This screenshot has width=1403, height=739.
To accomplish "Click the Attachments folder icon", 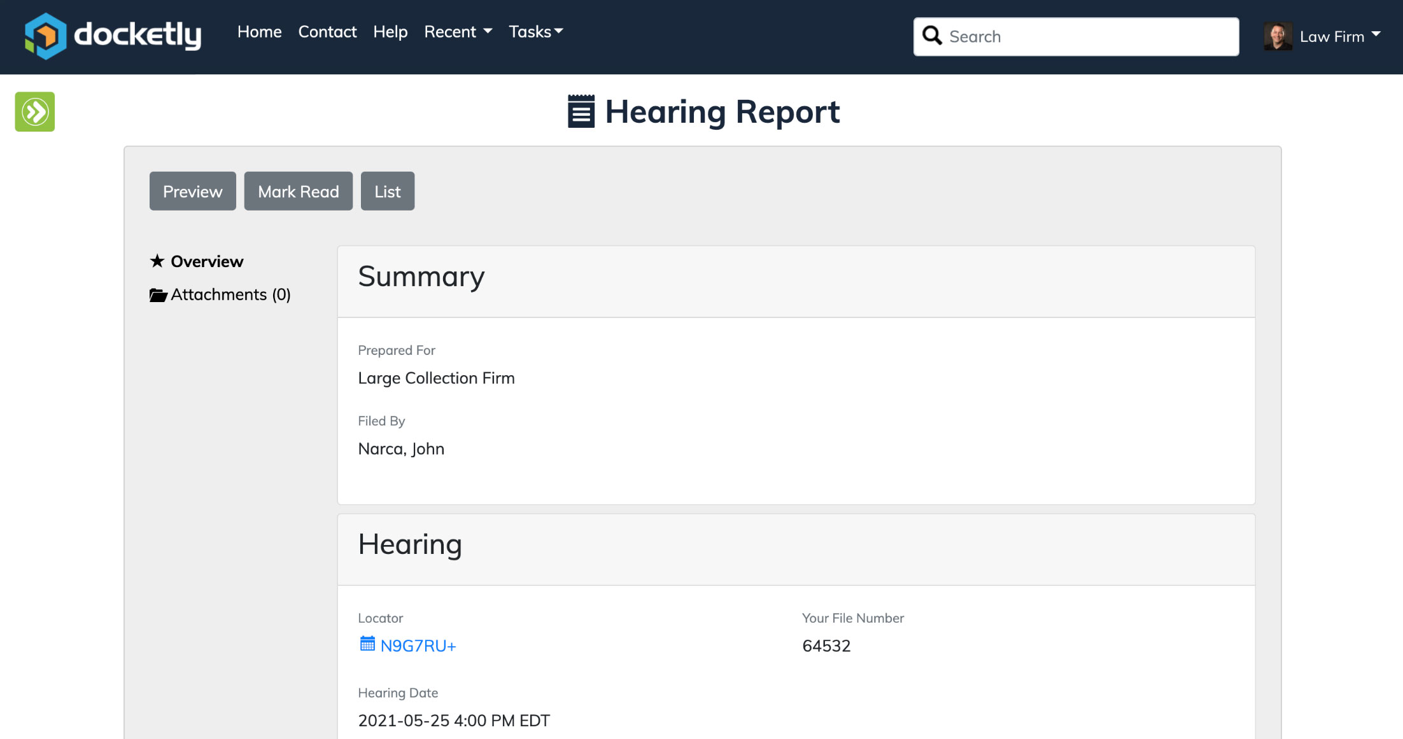I will click(158, 294).
